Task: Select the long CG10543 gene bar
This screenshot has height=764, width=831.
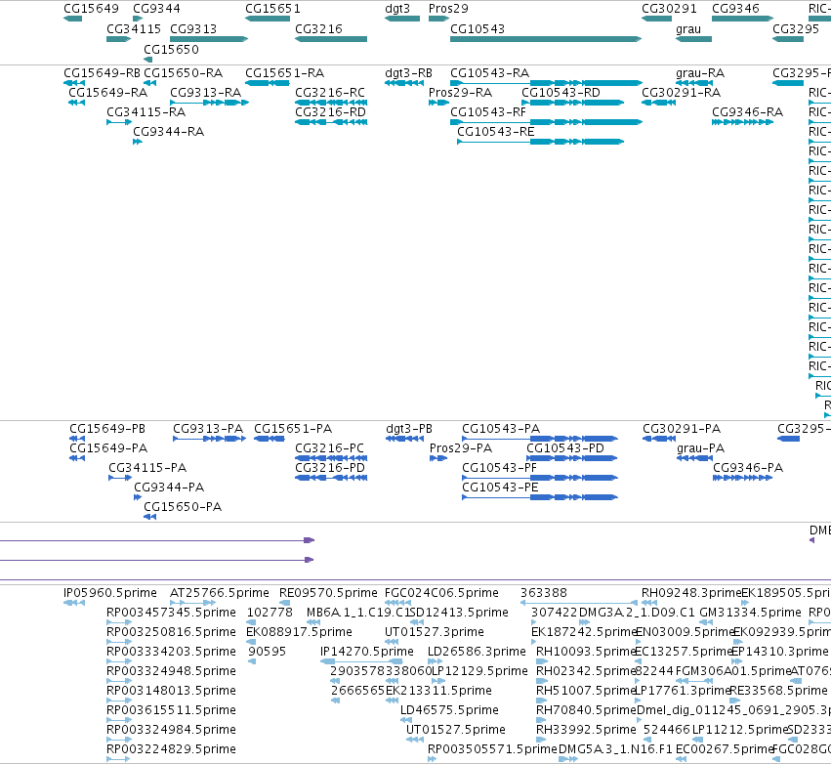Action: [546, 39]
